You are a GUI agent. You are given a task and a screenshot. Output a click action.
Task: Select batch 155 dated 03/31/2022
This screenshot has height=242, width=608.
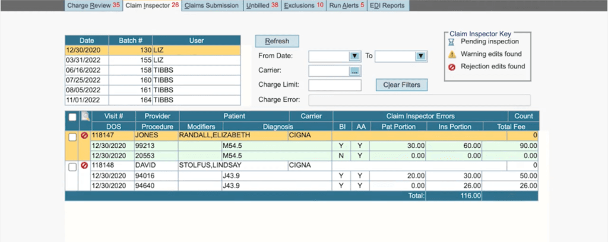pyautogui.click(x=153, y=60)
